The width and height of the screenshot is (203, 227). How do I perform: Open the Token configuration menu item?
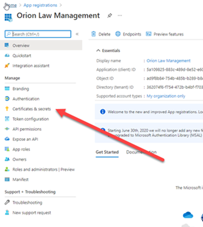click(31, 119)
